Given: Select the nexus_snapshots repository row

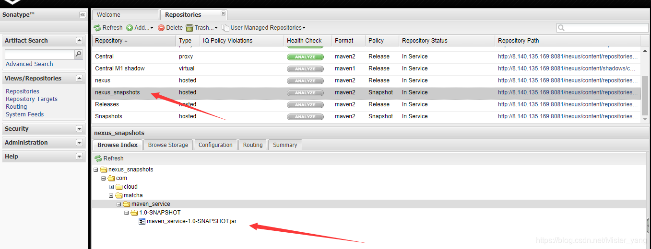Looking at the screenshot, I should pos(367,92).
